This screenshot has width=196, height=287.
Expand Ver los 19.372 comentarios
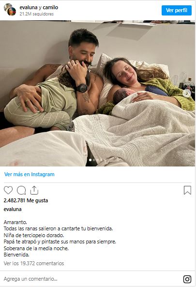point(34,263)
